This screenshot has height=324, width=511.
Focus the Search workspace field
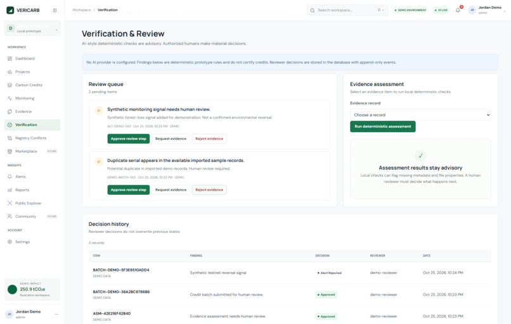point(347,10)
